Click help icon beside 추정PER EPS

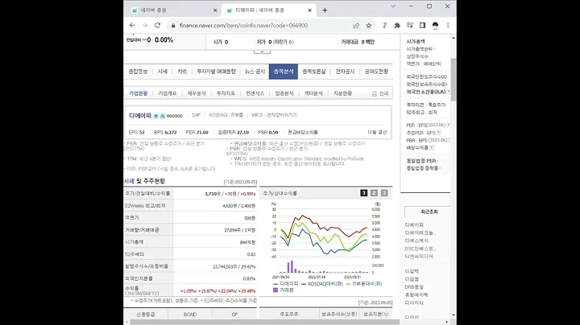[x=438, y=133]
